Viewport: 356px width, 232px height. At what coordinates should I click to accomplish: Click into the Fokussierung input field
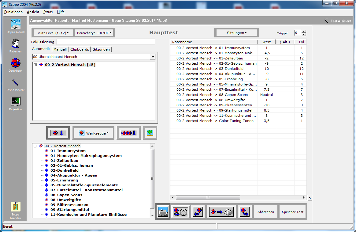[106, 42]
